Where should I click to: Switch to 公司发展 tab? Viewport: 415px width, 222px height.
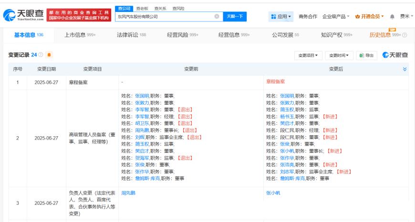285,35
